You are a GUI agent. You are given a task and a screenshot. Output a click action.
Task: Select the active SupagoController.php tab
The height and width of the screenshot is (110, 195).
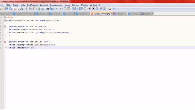(102, 14)
